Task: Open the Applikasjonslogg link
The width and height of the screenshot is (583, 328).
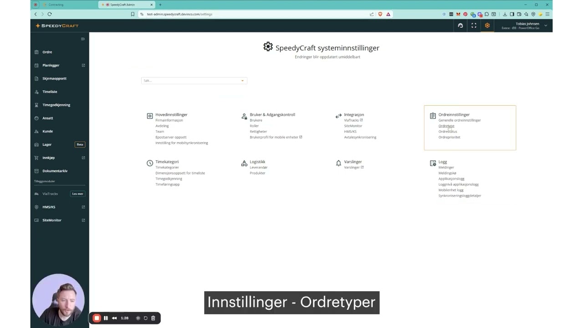Action: click(451, 179)
